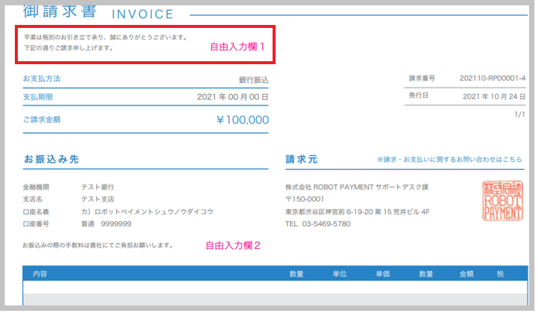Click the payment due date 2021年00月00日
The height and width of the screenshot is (312, 538).
click(233, 97)
